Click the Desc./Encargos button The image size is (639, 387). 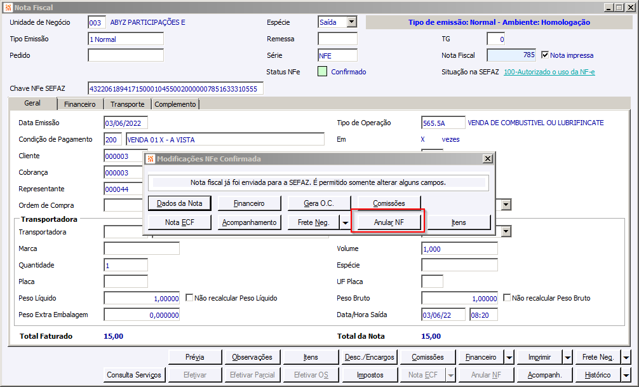point(369,357)
